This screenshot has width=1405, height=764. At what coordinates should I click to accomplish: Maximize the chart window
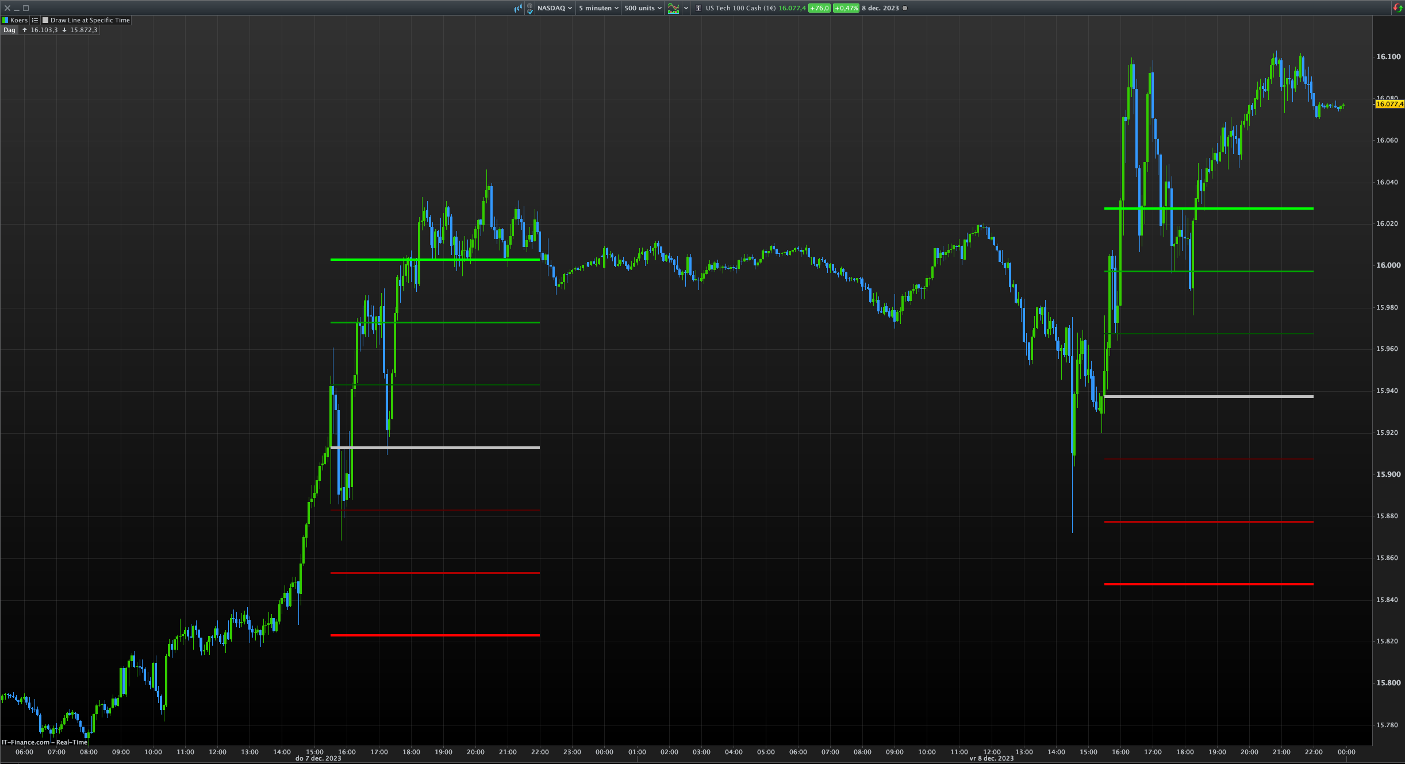26,8
